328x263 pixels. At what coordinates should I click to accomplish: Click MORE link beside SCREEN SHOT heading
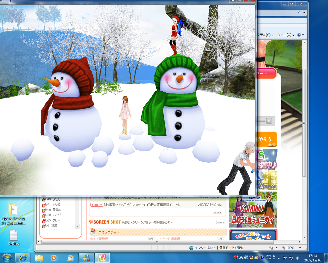click(220, 222)
